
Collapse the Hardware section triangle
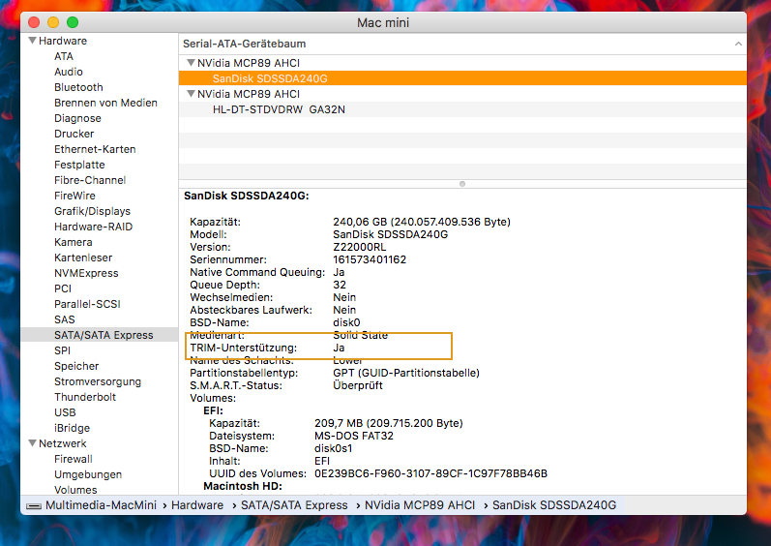tap(33, 41)
